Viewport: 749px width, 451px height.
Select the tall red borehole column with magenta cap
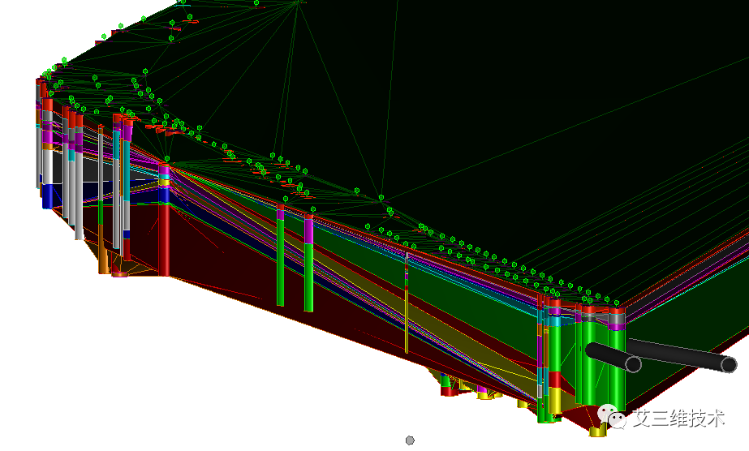point(164,220)
